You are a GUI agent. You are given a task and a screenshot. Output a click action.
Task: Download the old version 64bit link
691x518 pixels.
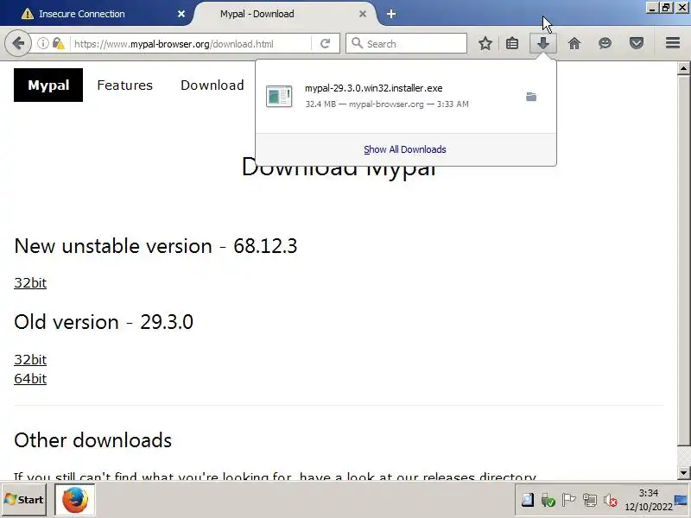coord(30,379)
